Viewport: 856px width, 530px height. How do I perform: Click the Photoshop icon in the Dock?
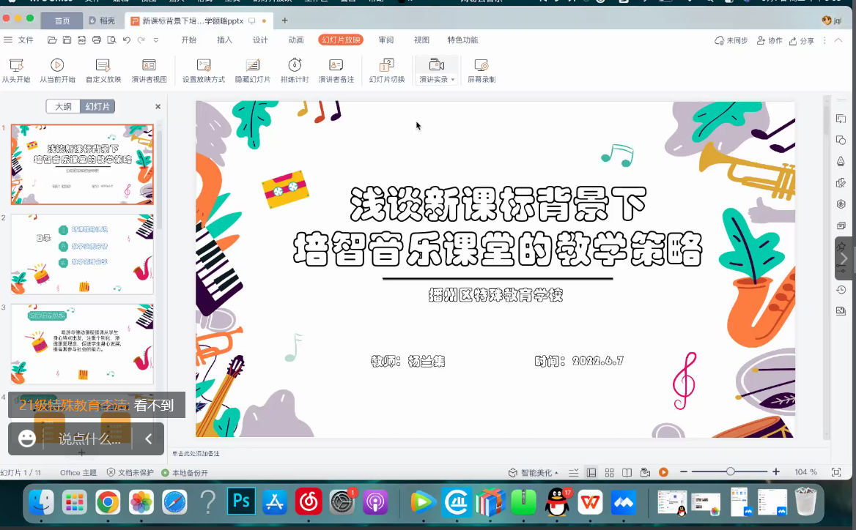point(241,502)
